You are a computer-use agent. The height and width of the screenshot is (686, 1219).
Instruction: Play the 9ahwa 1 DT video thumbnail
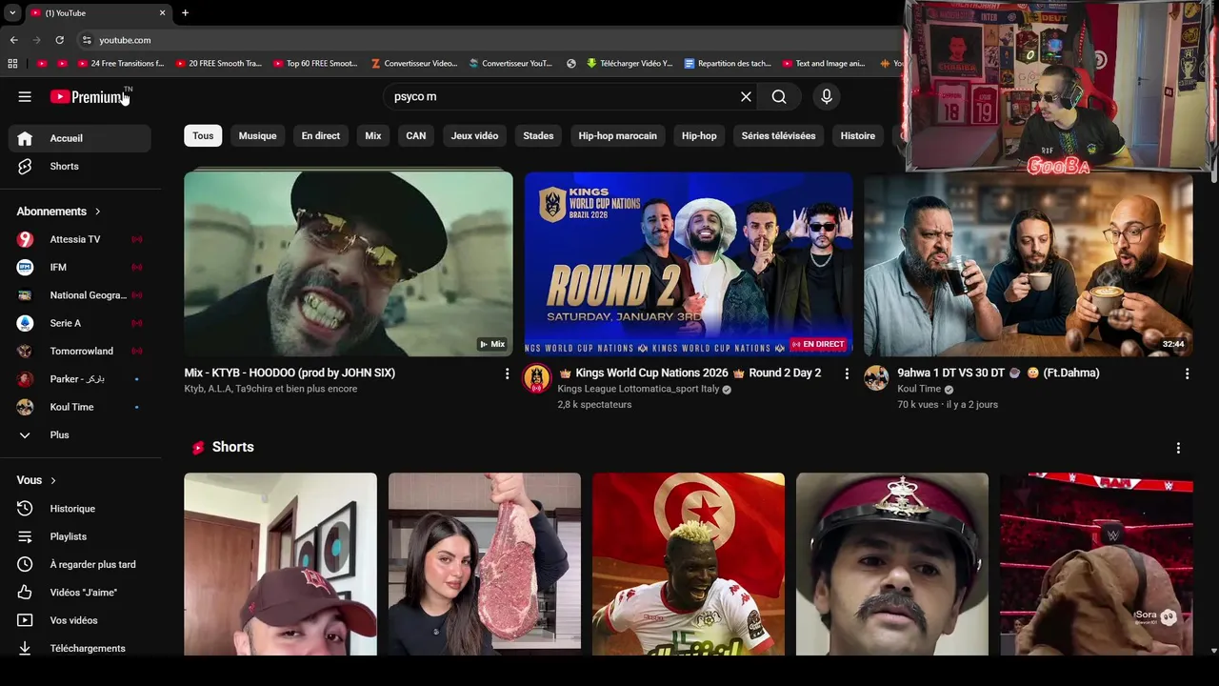(1028, 264)
